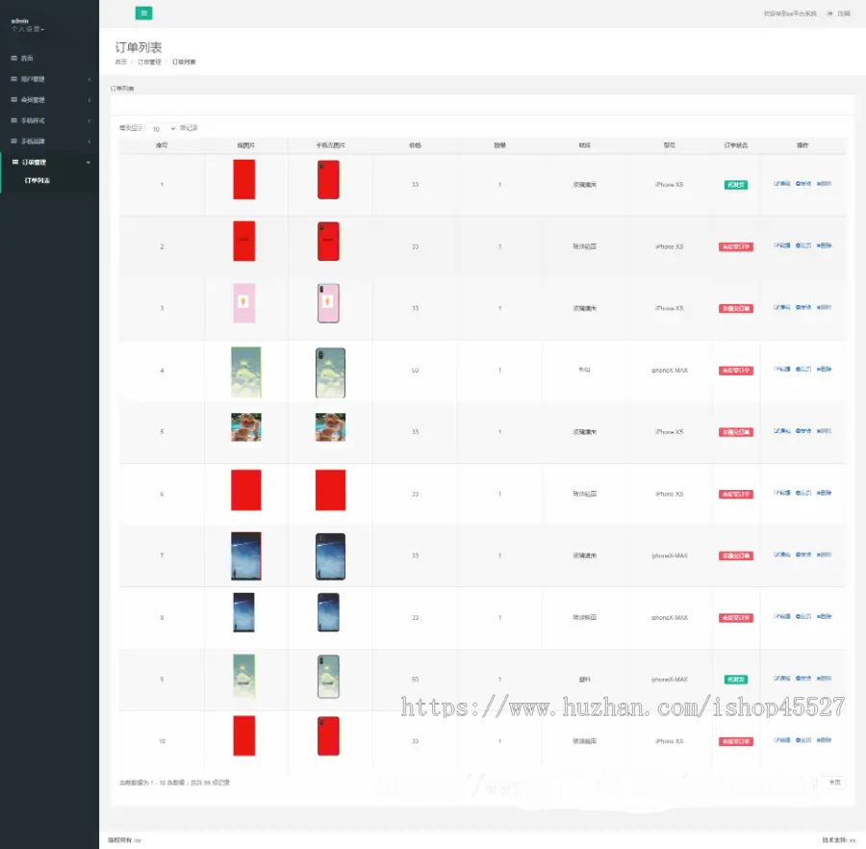
Task: Expand the 用户管理 chevron in the sidebar
Action: (89, 80)
